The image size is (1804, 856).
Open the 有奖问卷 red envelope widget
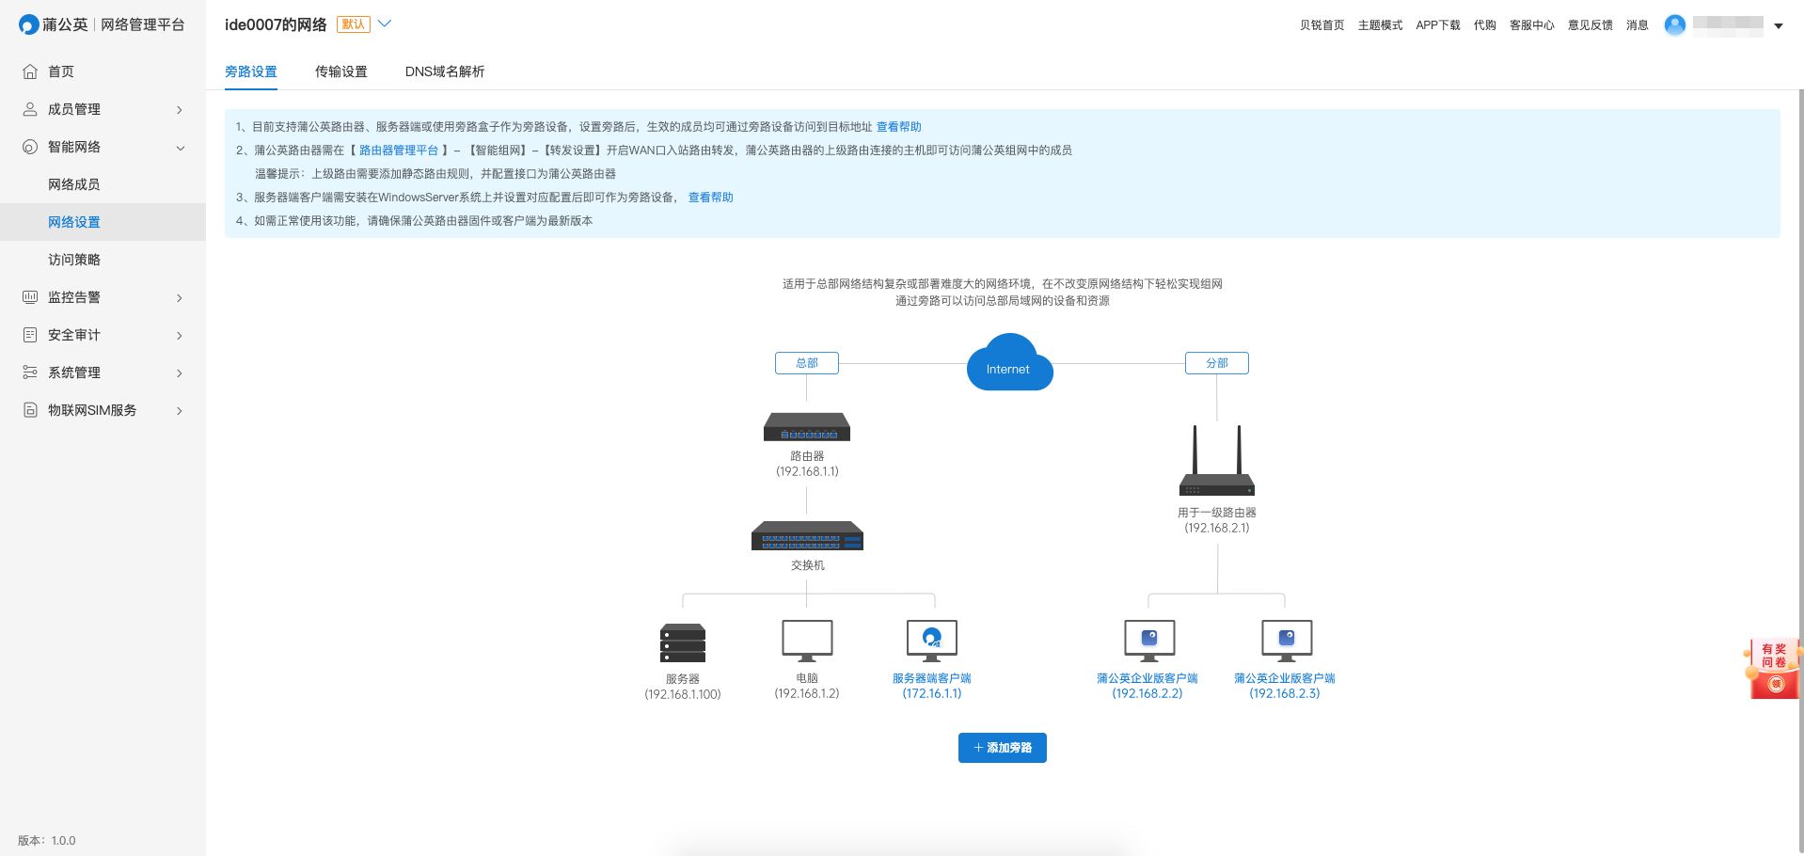click(x=1773, y=669)
